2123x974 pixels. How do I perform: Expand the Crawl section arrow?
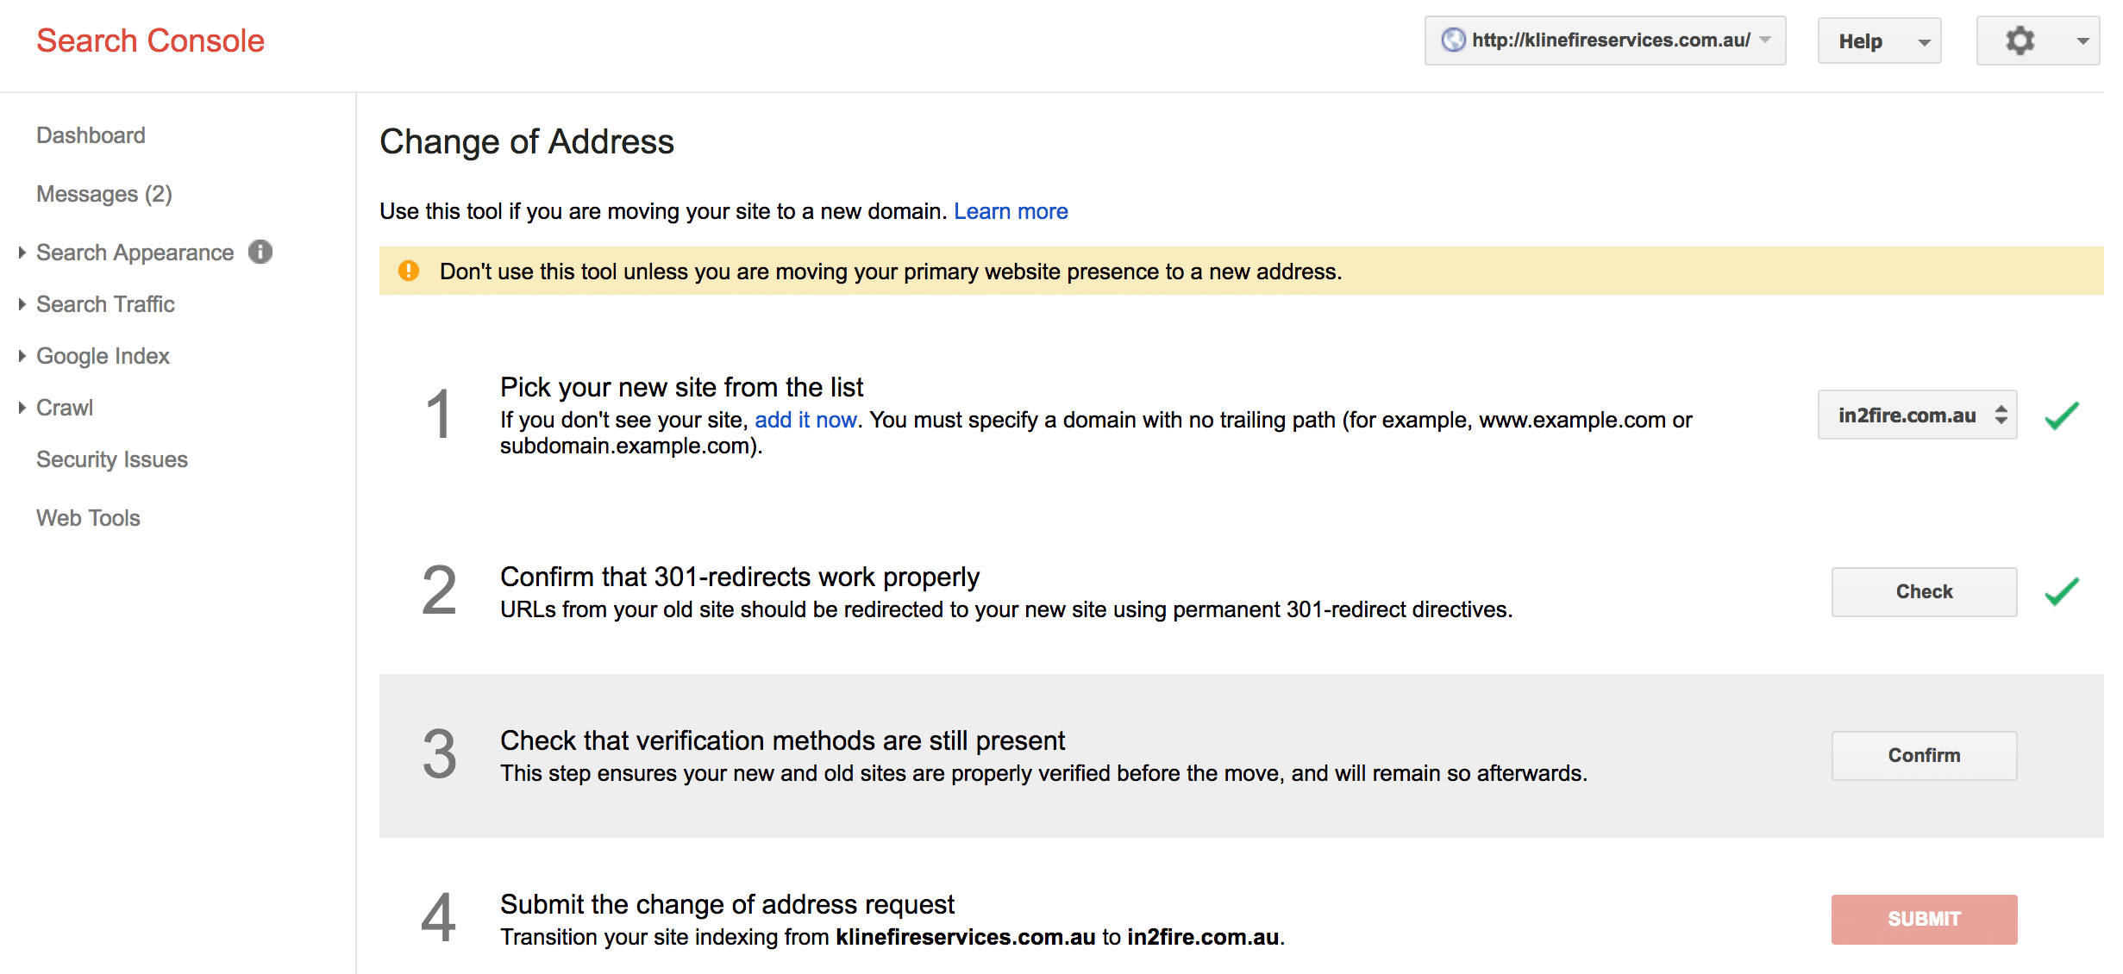(x=22, y=408)
